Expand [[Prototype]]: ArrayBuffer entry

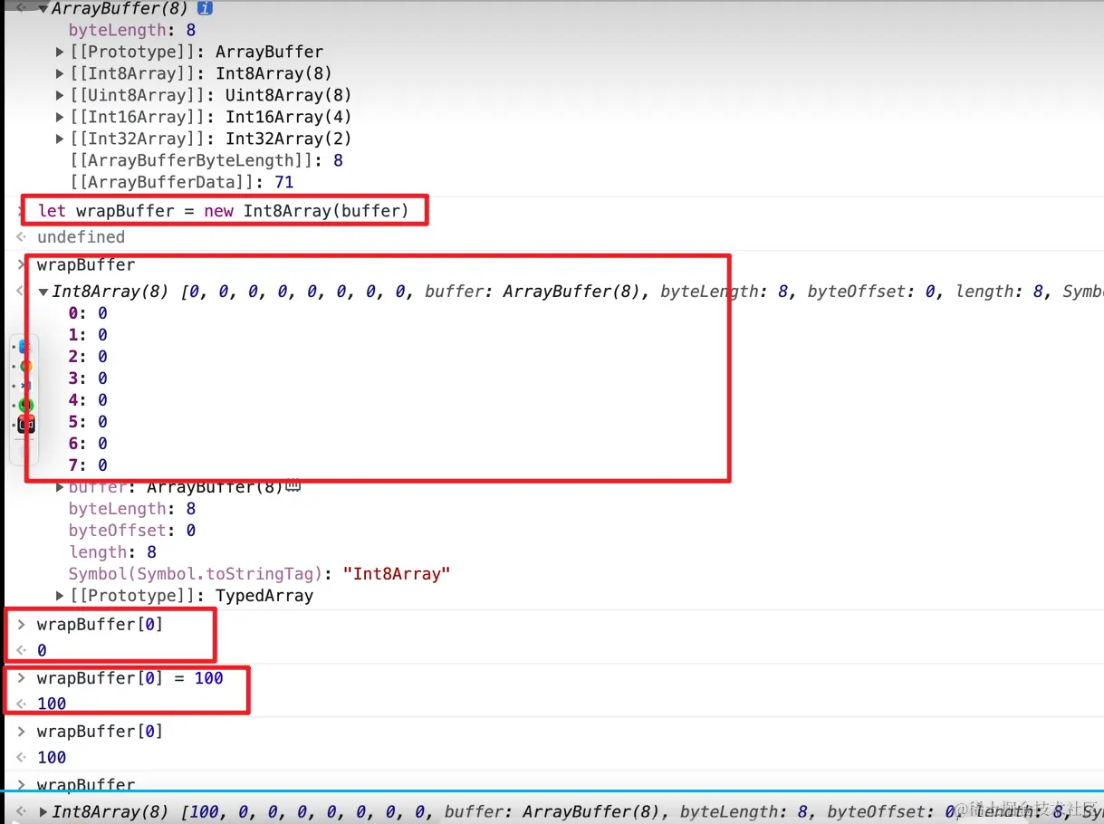click(61, 52)
